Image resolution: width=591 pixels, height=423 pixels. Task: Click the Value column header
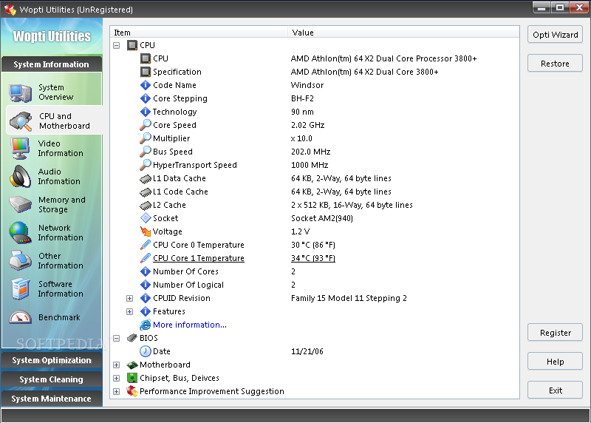[403, 33]
